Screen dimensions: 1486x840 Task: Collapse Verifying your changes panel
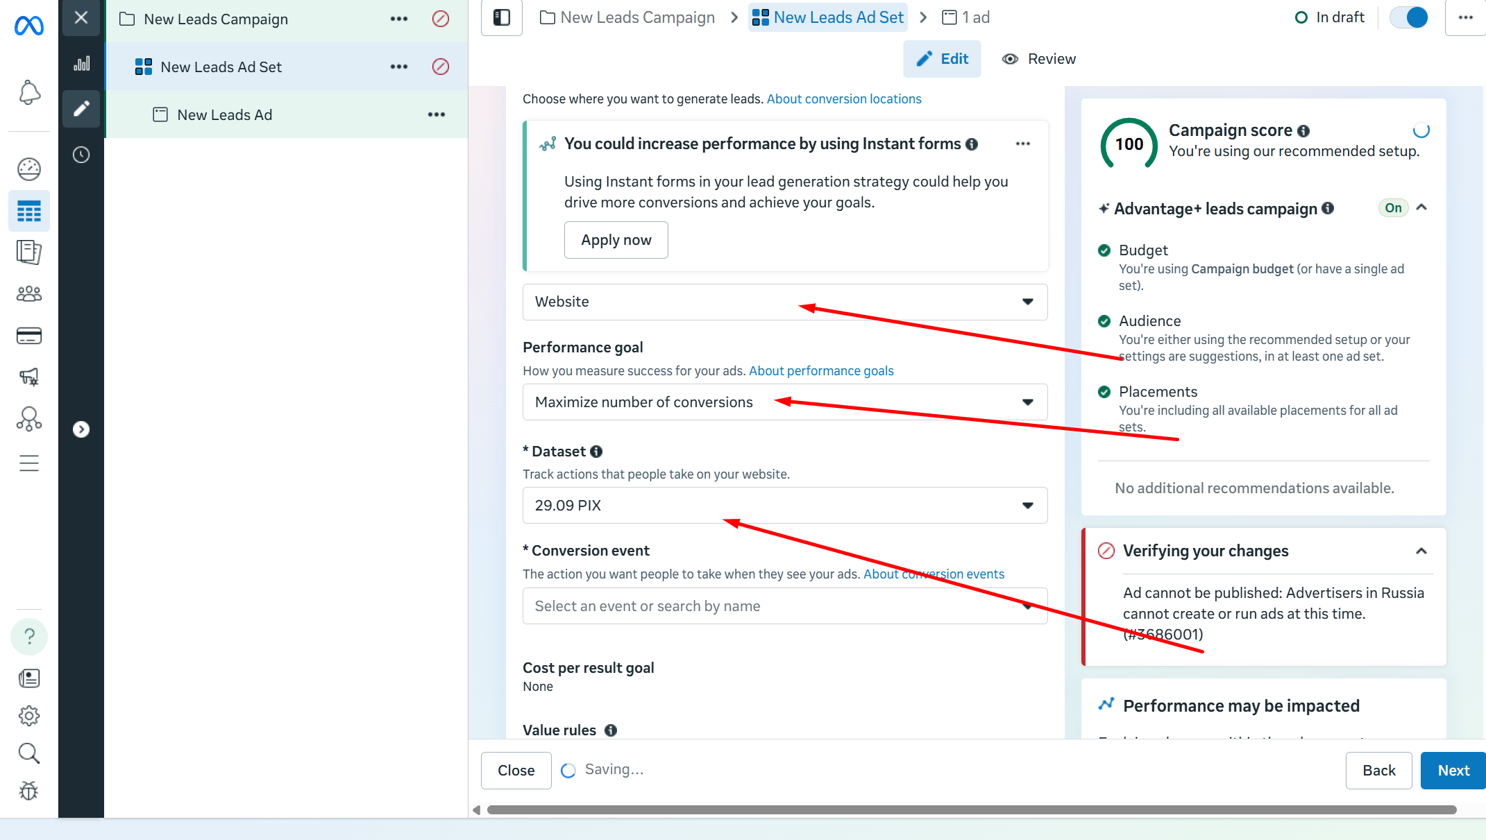click(x=1421, y=551)
